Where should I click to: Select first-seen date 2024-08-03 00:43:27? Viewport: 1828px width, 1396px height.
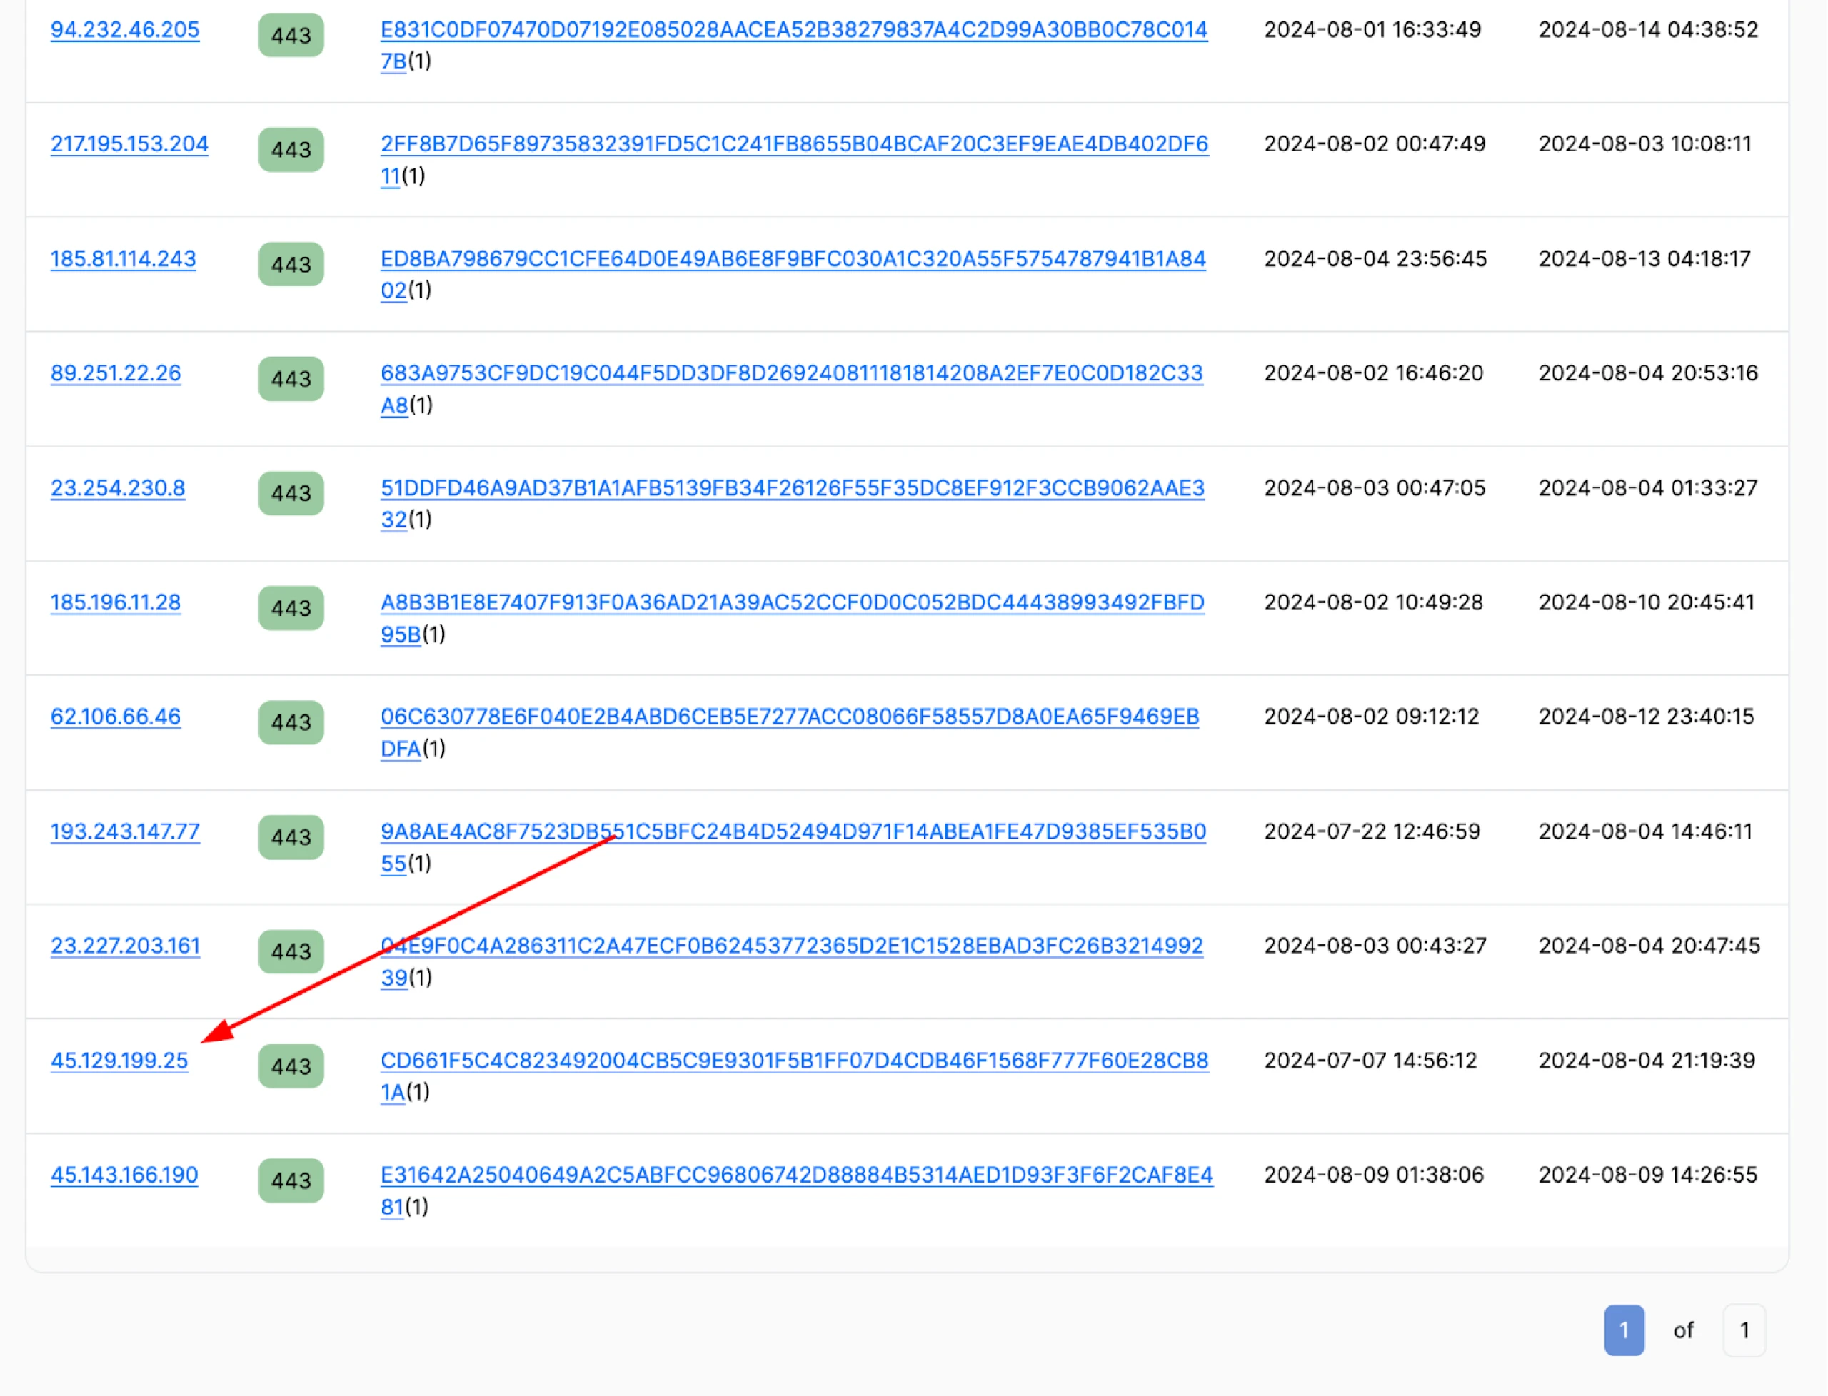click(x=1376, y=946)
